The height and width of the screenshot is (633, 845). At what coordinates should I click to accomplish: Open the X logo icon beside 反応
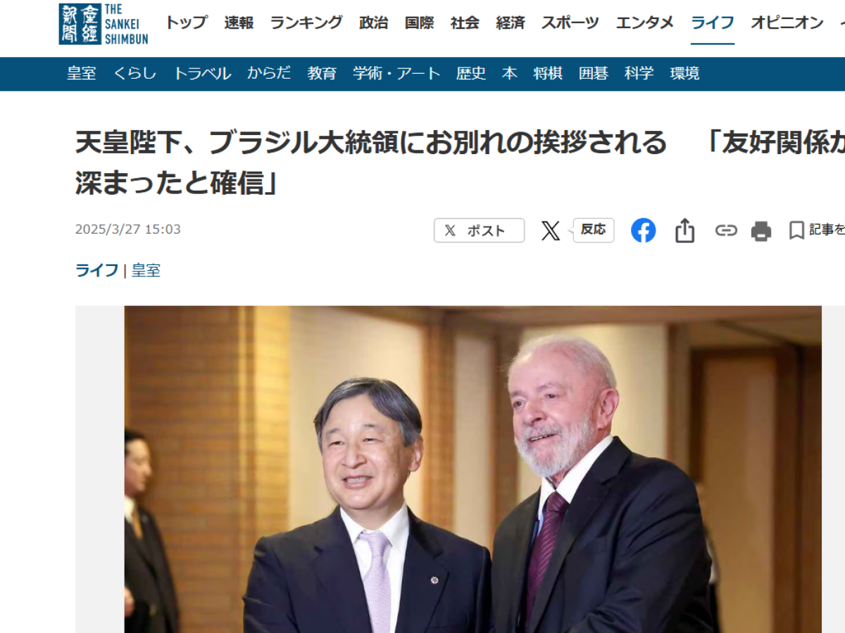551,231
